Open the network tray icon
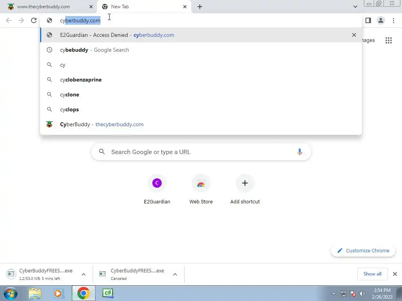This screenshot has height=301, width=402. point(343,294)
